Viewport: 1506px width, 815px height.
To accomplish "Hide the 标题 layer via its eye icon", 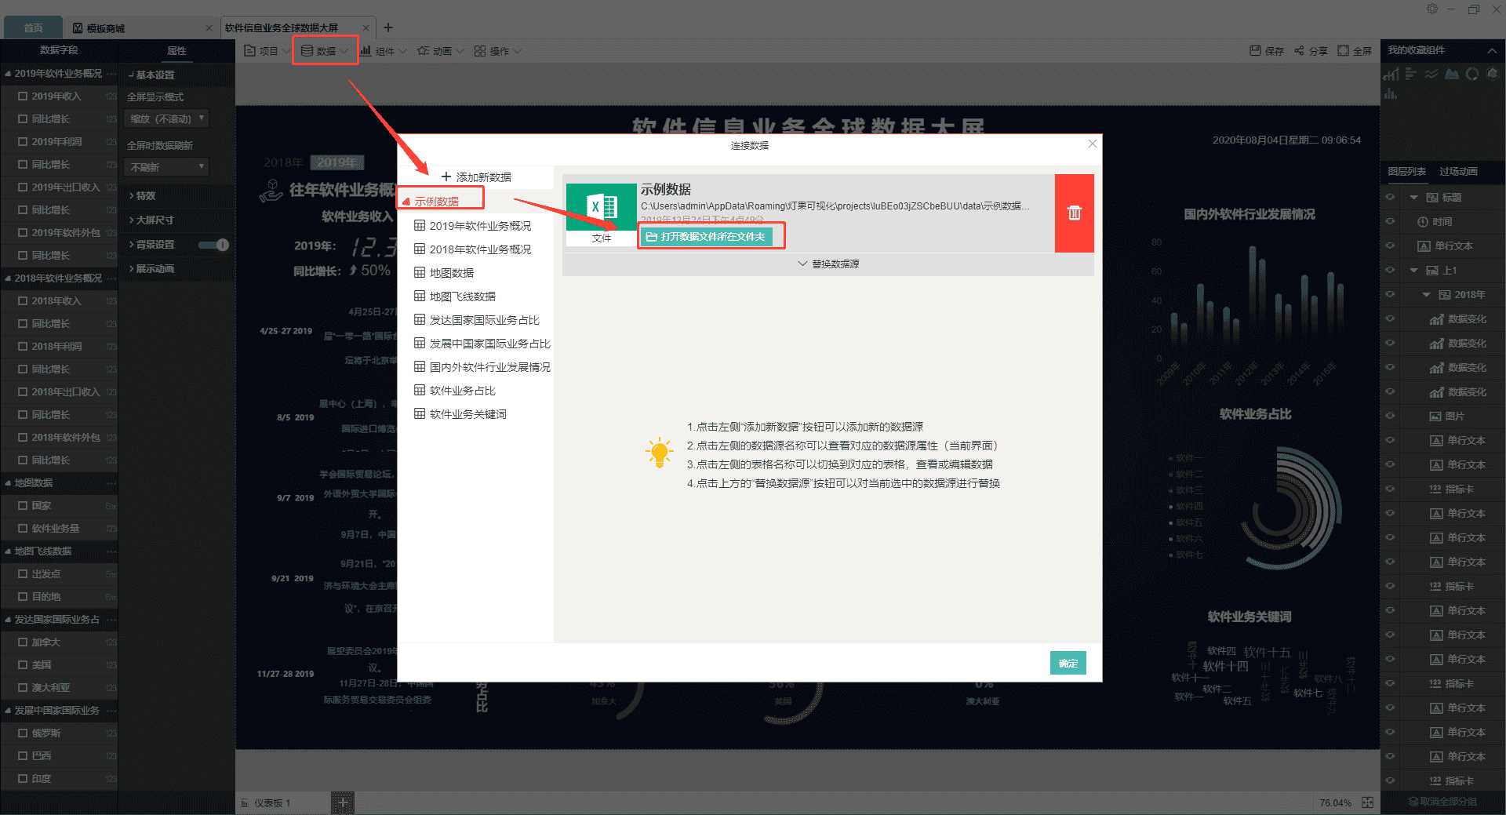I will pos(1390,198).
